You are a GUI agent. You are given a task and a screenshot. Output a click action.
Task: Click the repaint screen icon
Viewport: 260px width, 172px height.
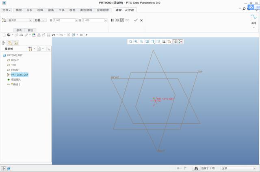(147, 42)
